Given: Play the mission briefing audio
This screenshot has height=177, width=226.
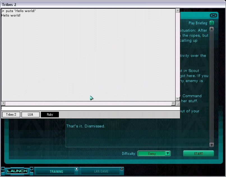Looking at the screenshot, I should point(212,23).
